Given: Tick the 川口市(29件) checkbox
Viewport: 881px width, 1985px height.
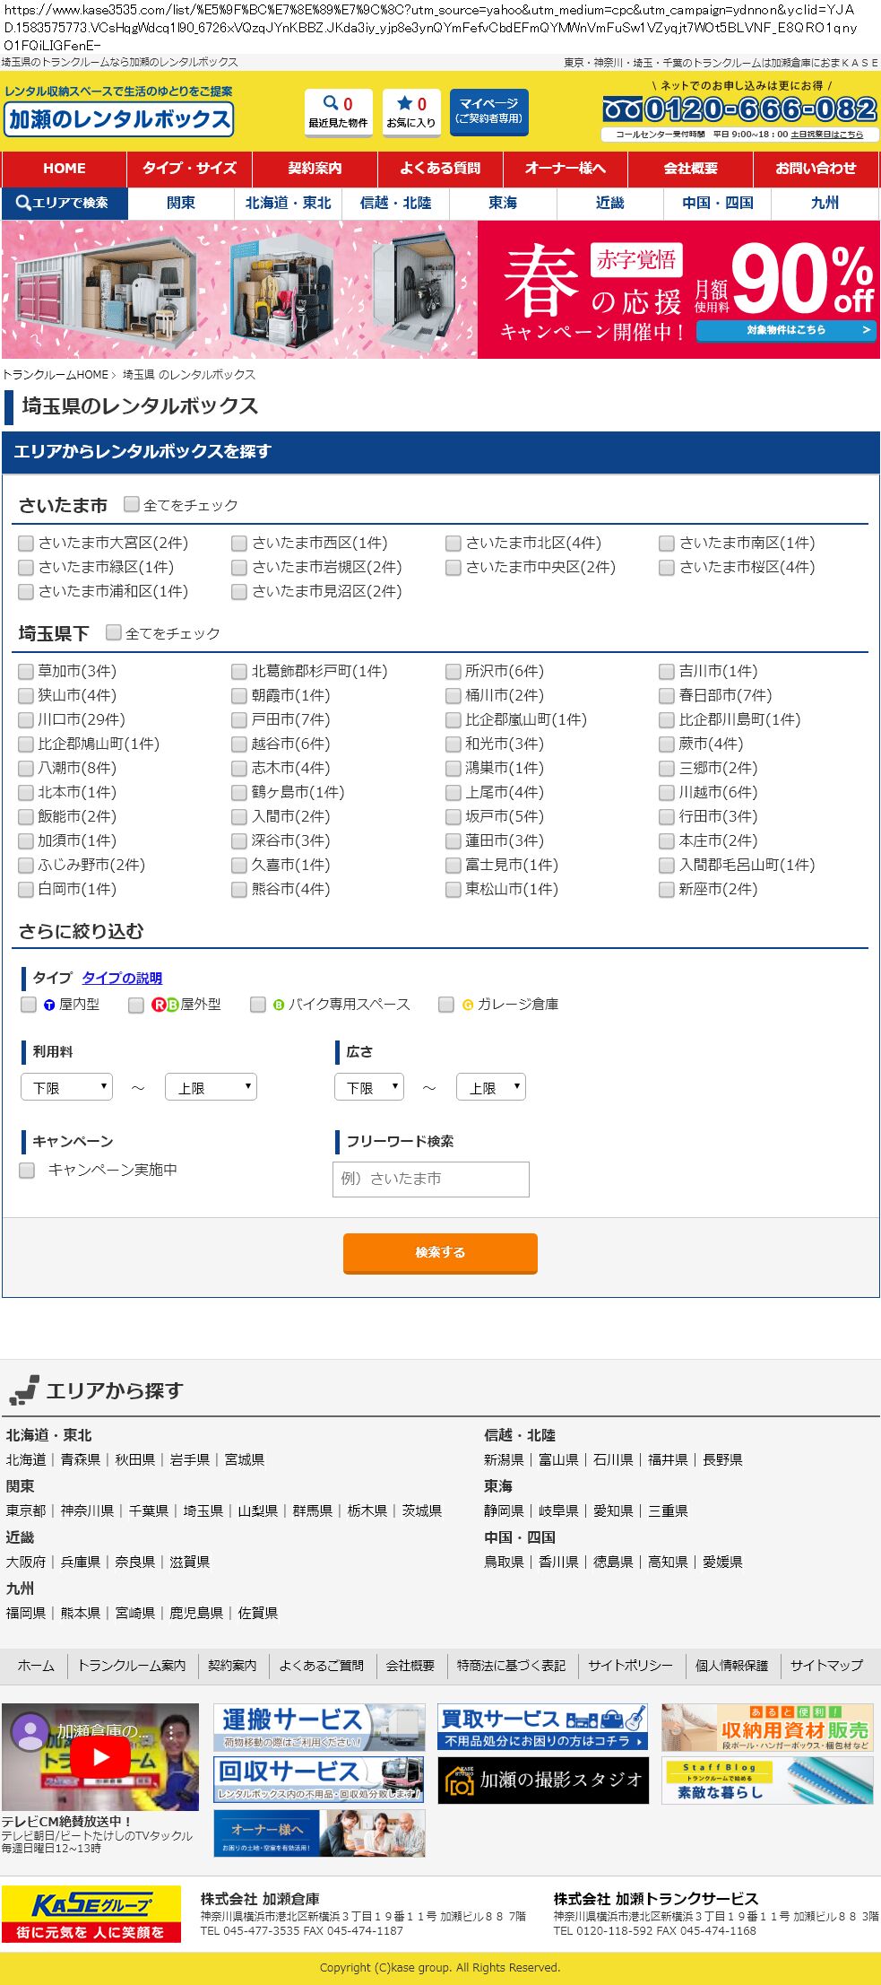Looking at the screenshot, I should point(26,720).
